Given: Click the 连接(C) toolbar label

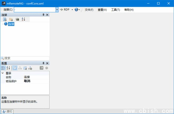Looking at the screenshot, I should click(8, 10).
